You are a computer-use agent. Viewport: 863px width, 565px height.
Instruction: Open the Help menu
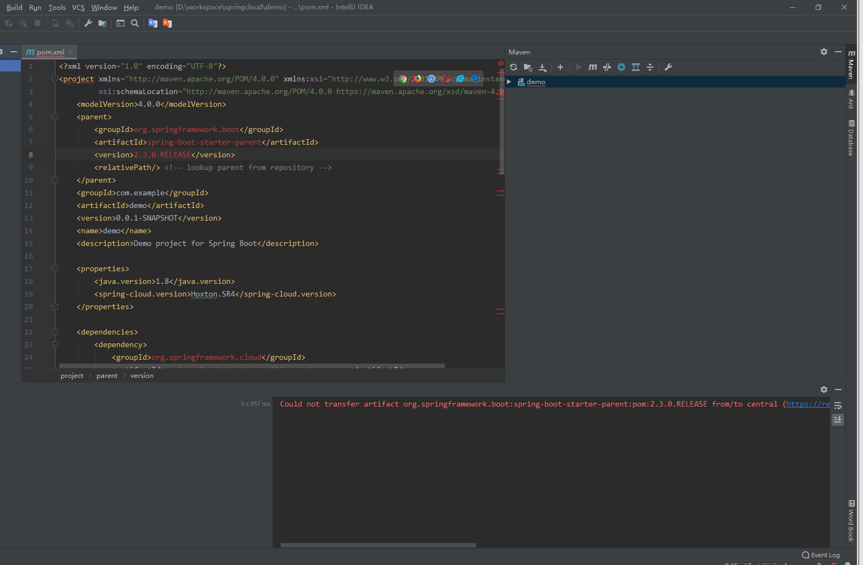tap(131, 7)
